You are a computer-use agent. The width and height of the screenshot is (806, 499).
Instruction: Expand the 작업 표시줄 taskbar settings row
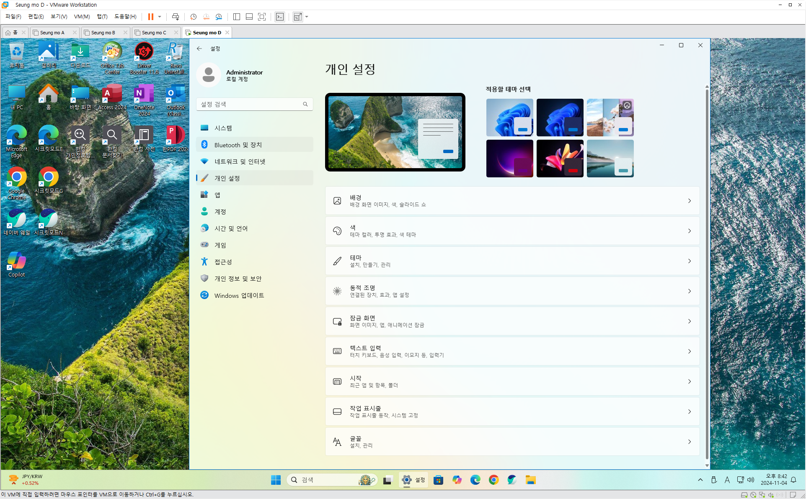(512, 412)
